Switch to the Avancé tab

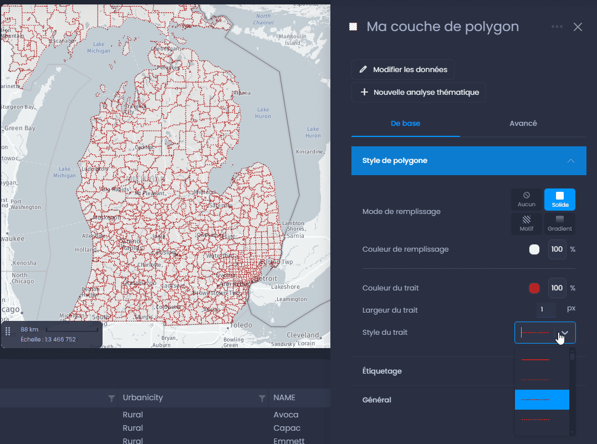coord(523,124)
